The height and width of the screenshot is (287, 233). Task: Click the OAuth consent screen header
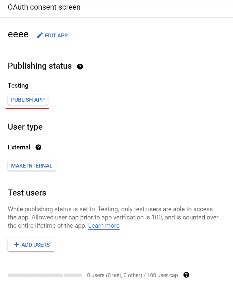(x=44, y=7)
